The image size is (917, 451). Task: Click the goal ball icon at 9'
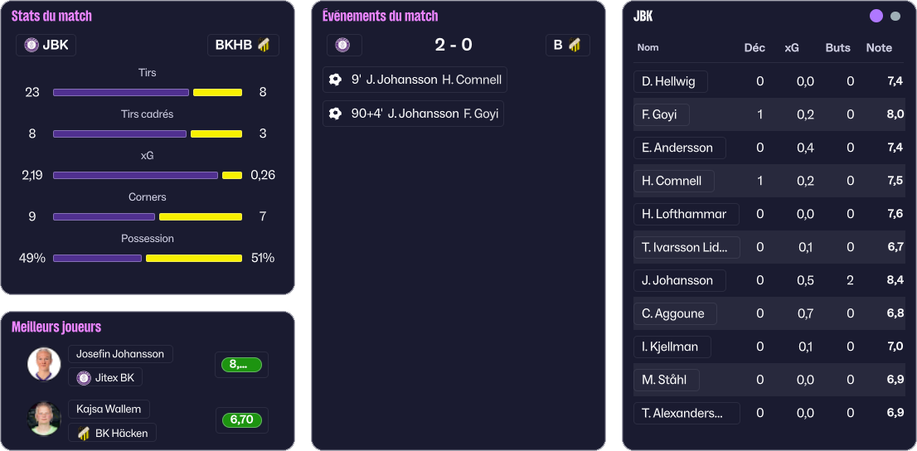[335, 80]
